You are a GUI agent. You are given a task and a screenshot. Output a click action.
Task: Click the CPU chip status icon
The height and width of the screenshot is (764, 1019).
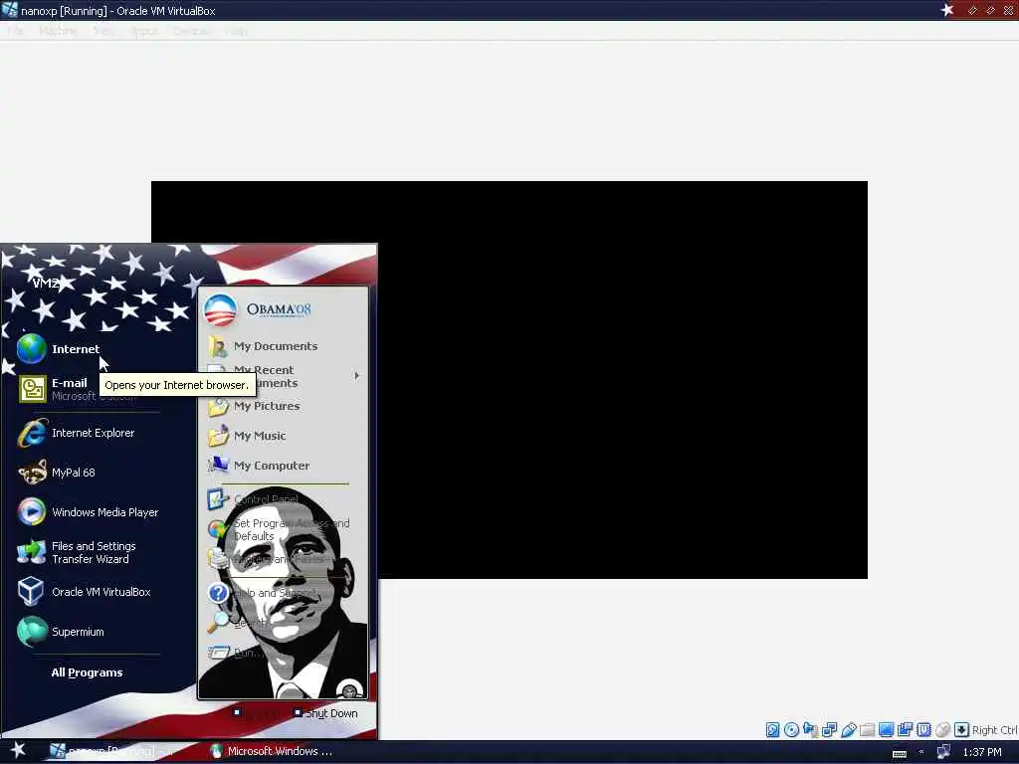923,729
